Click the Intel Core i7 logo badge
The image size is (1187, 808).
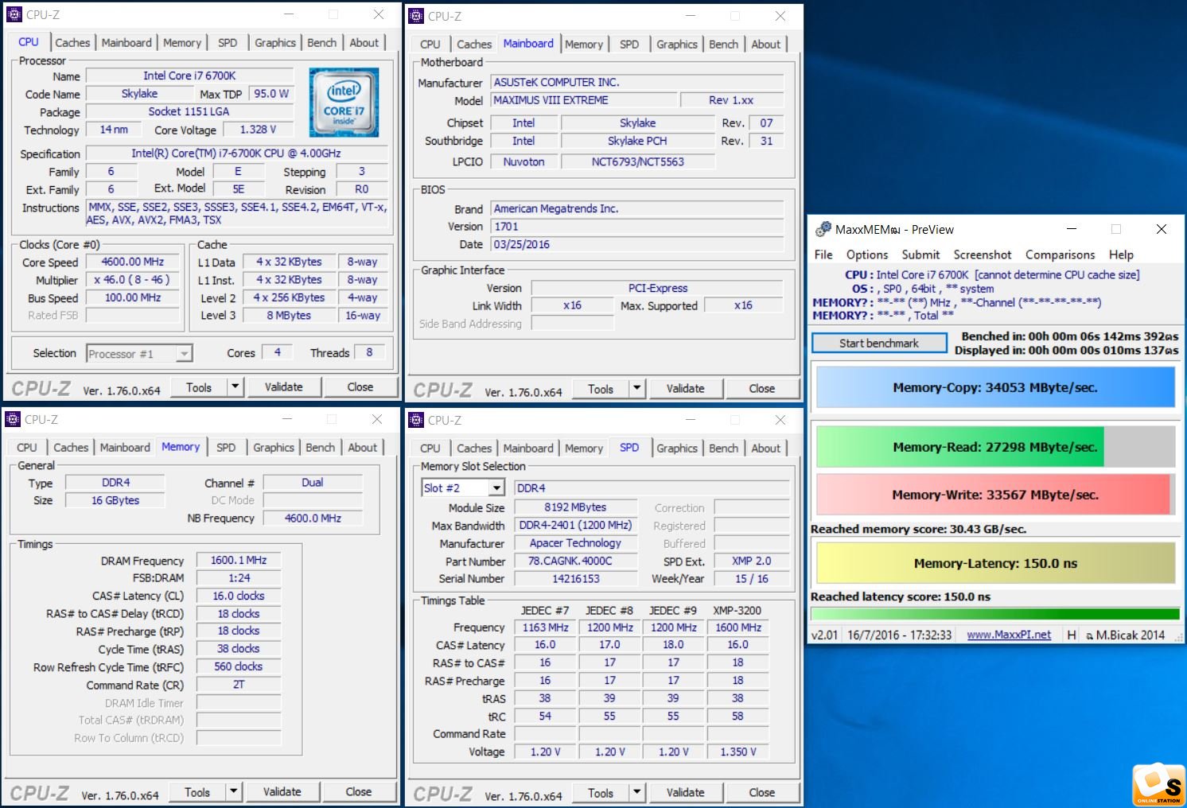click(344, 103)
